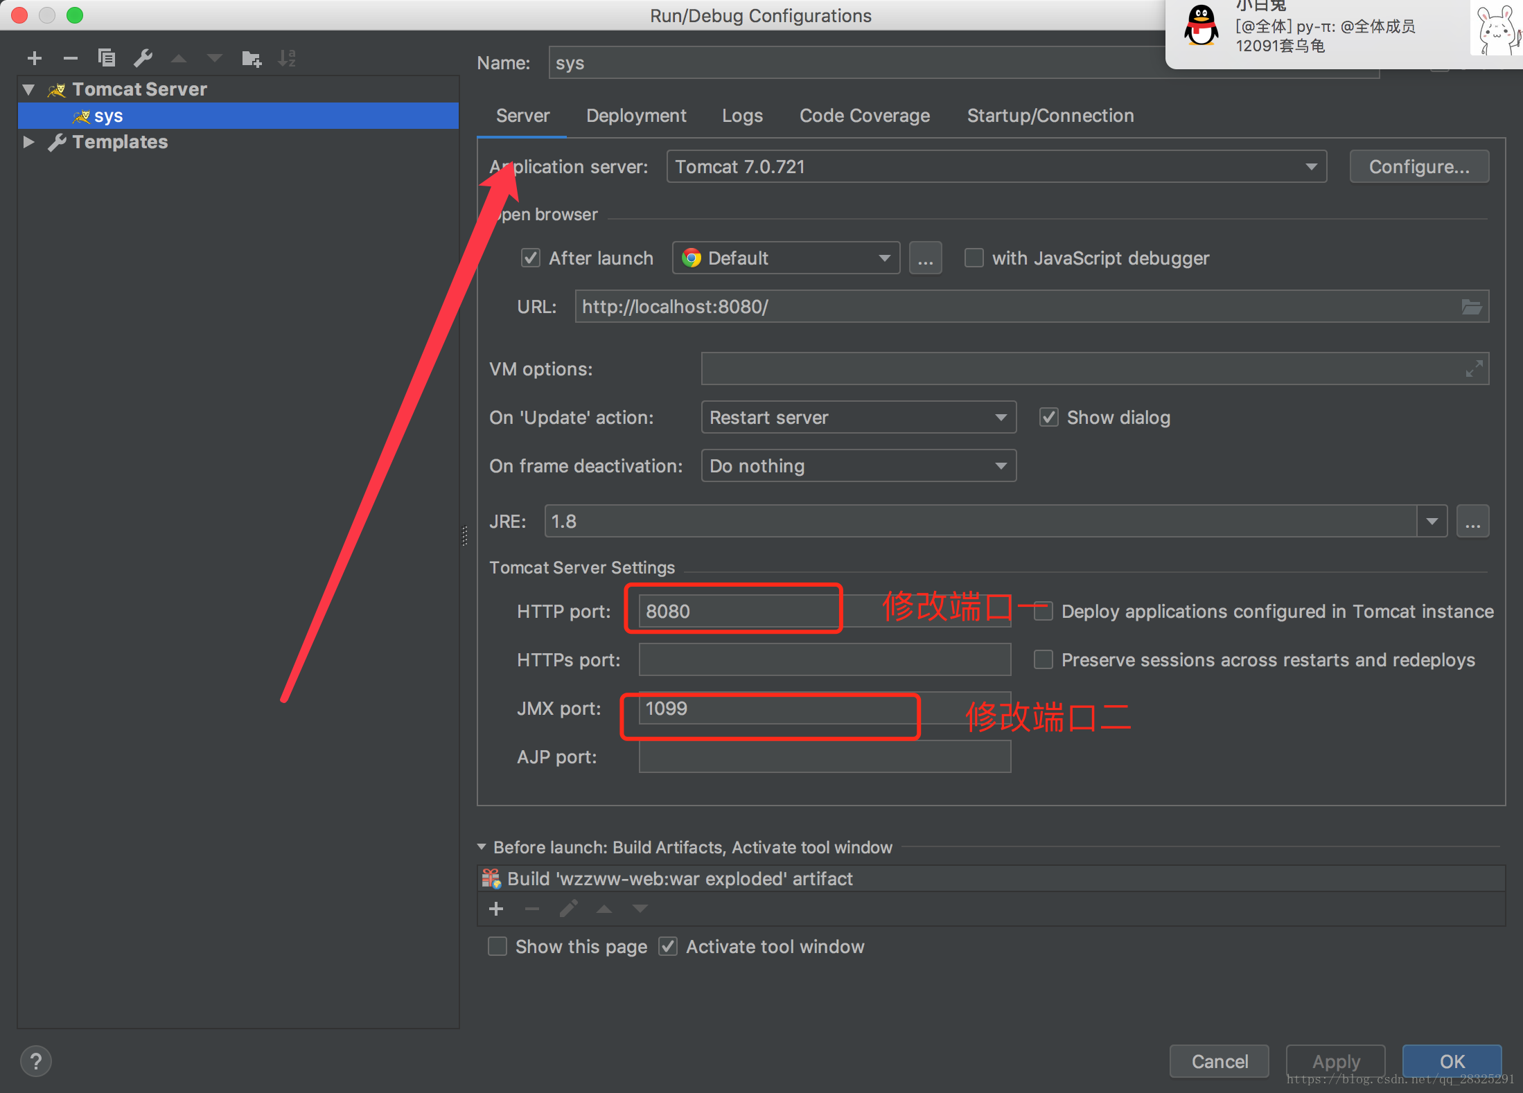Image resolution: width=1523 pixels, height=1093 pixels.
Task: Move before launch task down
Action: pyautogui.click(x=640, y=909)
